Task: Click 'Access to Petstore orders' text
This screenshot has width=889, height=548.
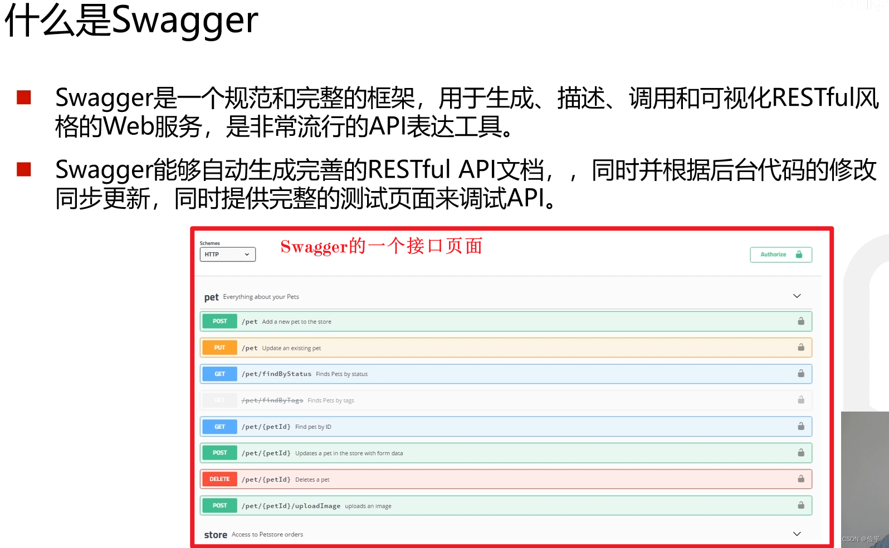Action: pos(267,535)
